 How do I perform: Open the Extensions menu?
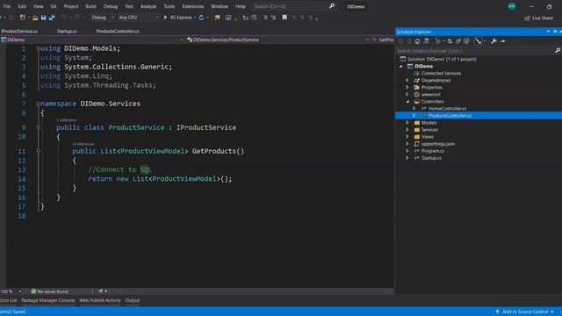tap(193, 6)
